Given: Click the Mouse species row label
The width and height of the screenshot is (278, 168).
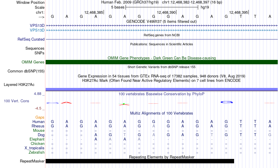Looking at the screenshot, I should click(x=39, y=131).
